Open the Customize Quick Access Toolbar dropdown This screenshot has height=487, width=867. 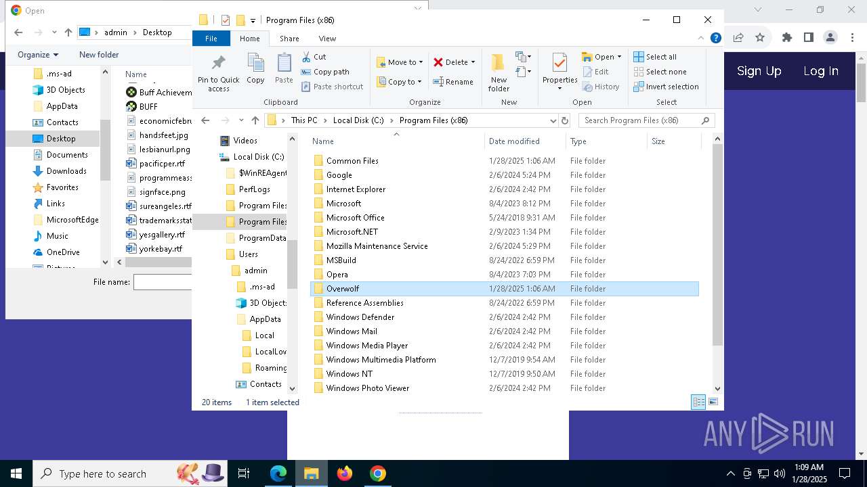253,20
